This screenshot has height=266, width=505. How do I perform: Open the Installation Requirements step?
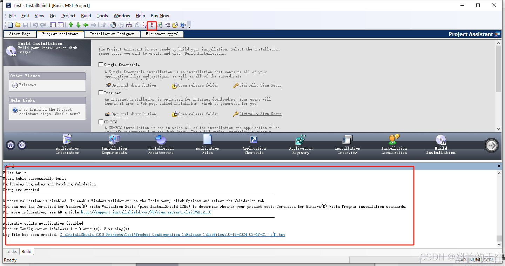114,144
